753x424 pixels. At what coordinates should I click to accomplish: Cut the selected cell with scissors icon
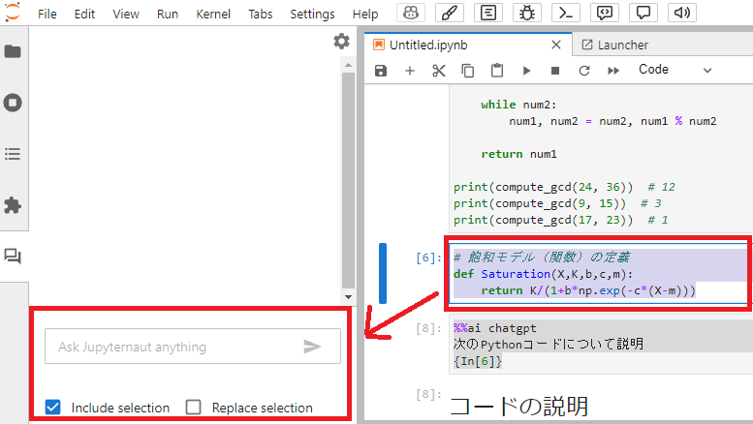click(x=438, y=71)
